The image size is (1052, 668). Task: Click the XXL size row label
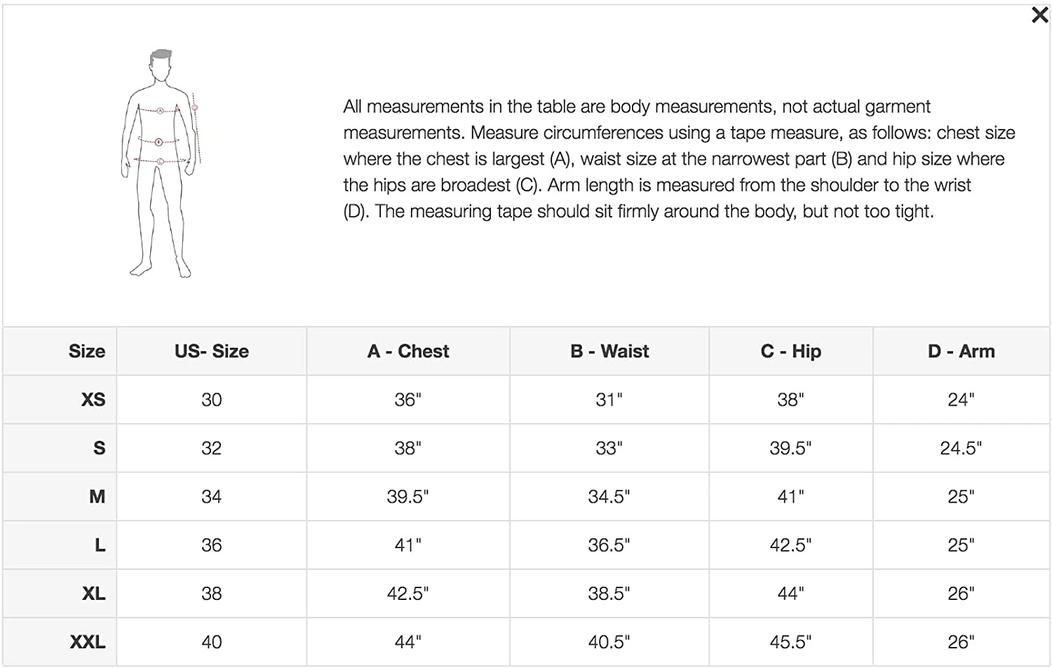click(88, 641)
